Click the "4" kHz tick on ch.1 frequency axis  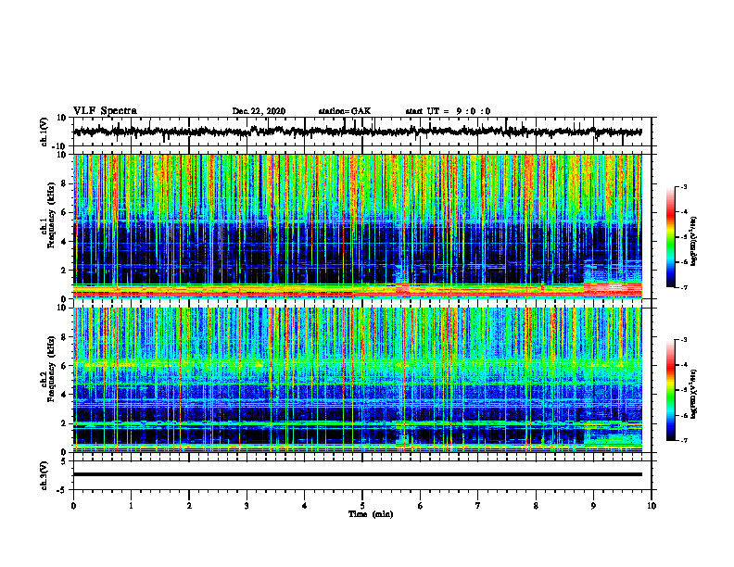pos(64,242)
